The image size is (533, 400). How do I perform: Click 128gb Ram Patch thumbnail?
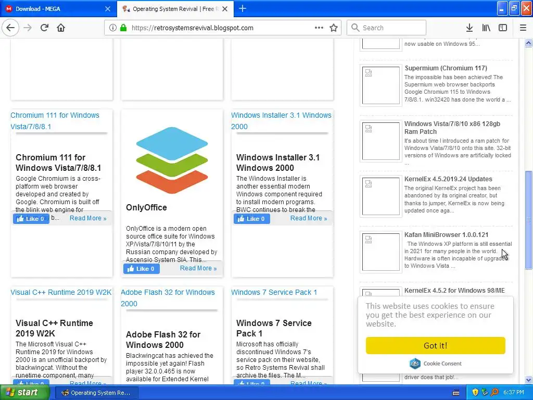380,141
